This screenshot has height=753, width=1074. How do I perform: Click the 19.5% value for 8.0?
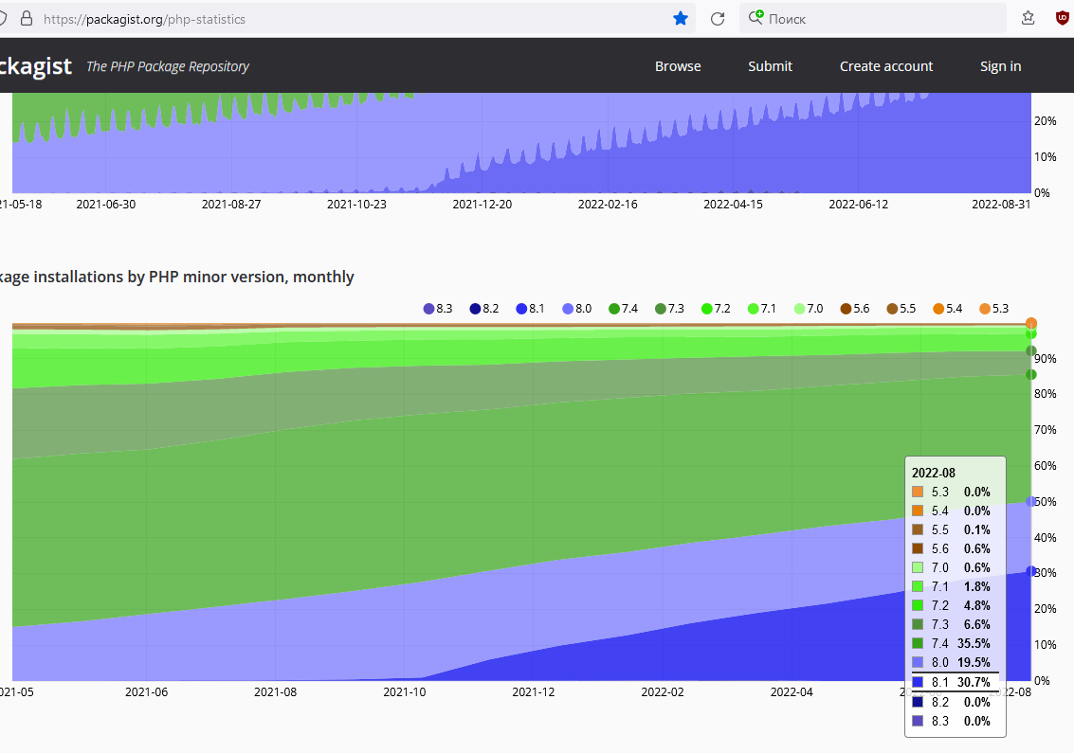(974, 662)
